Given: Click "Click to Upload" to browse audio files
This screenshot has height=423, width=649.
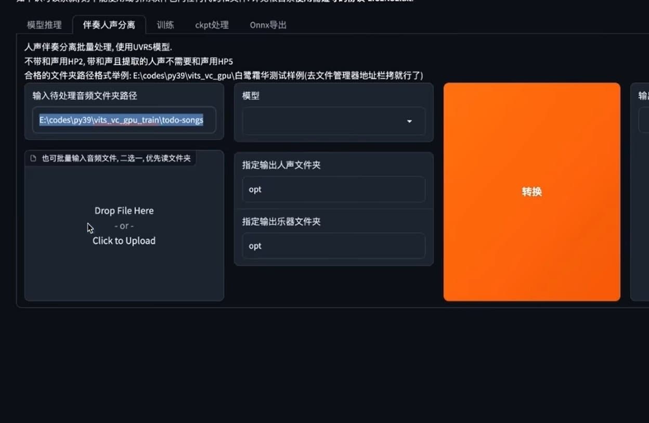Looking at the screenshot, I should coord(124,240).
